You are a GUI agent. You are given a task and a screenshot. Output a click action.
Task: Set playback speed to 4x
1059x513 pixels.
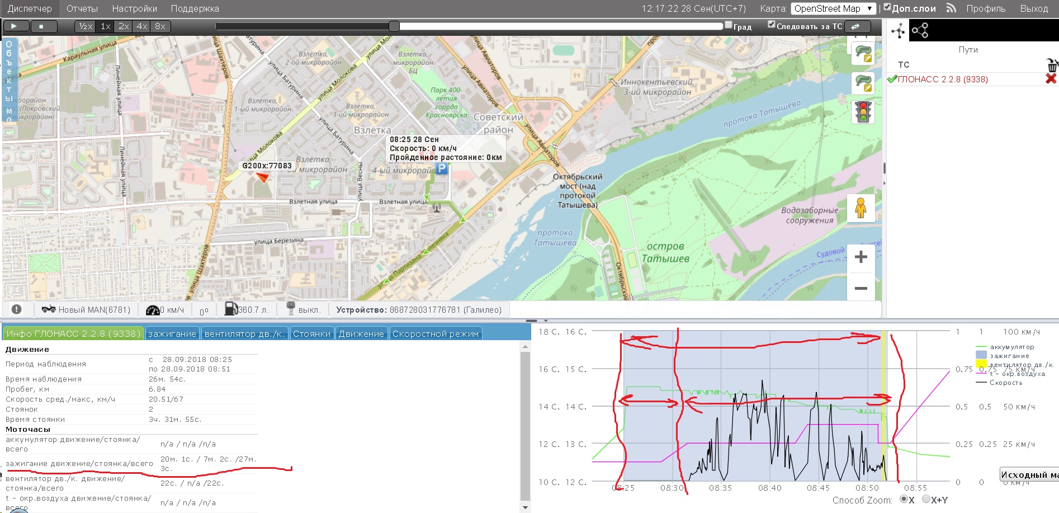point(141,26)
